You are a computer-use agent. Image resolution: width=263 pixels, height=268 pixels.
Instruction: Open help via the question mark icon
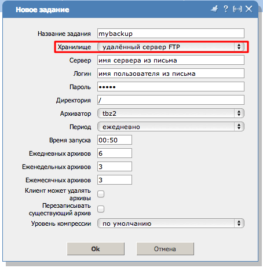tap(225, 9)
